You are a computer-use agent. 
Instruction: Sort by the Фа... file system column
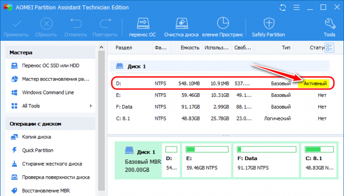pyautogui.click(x=161, y=48)
